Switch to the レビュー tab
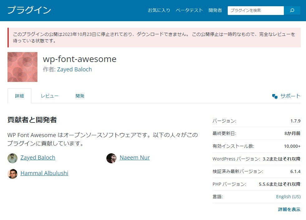The image size is (306, 220). (x=50, y=96)
